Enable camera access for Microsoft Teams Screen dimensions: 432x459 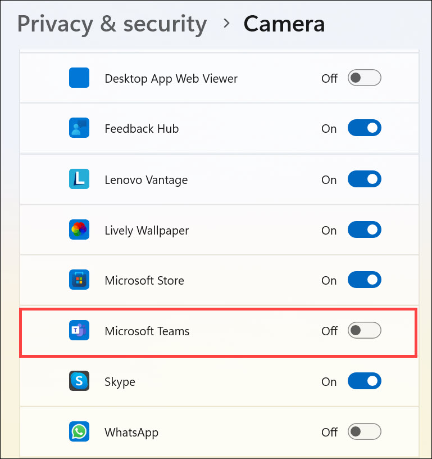click(x=364, y=330)
